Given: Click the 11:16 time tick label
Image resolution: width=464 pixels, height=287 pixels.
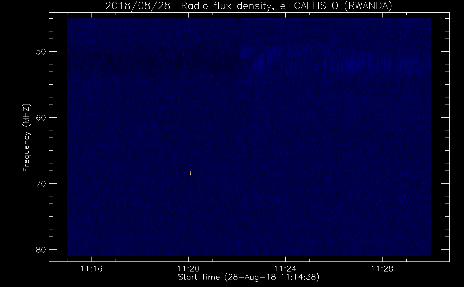Looking at the screenshot, I should pyautogui.click(x=91, y=269).
